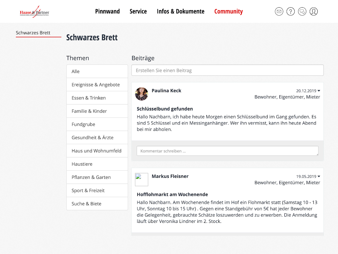Image resolution: width=338 pixels, height=254 pixels.
Task: Click the help question mark icon
Action: (290, 12)
